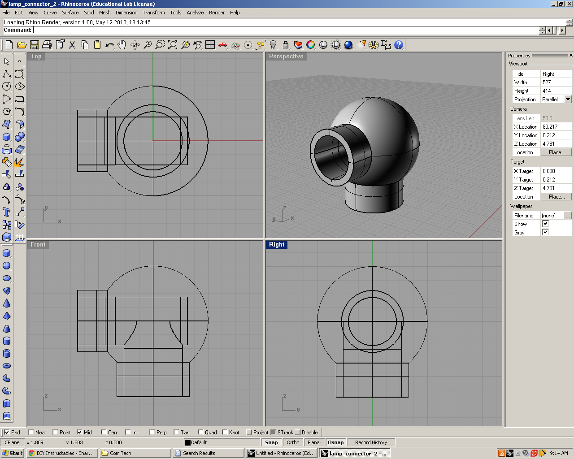Toggle the Ortho status bar button
Viewport: 574px width, 459px height.
[293, 442]
